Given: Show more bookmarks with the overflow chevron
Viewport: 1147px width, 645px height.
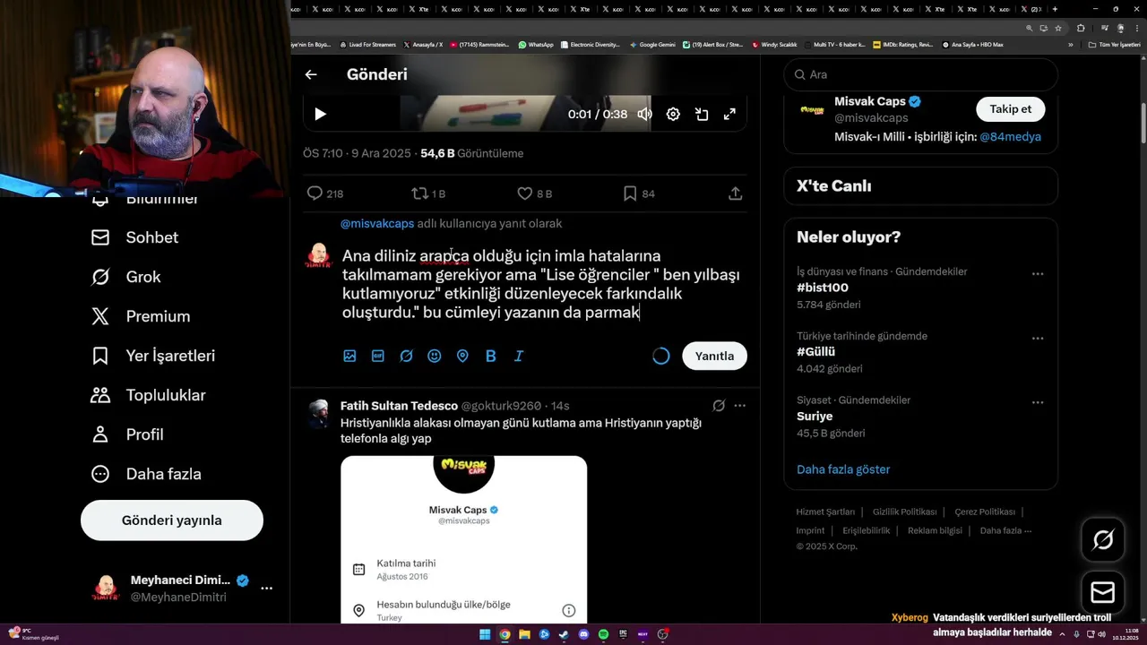Looking at the screenshot, I should point(1070,44).
